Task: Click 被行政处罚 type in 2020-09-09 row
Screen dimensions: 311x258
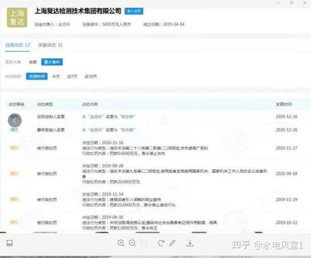Action: (x=47, y=174)
